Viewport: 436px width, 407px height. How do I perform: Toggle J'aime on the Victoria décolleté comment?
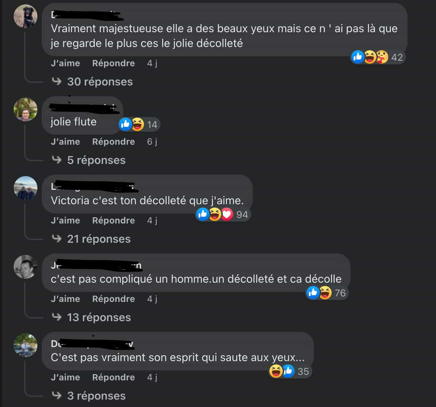[66, 220]
